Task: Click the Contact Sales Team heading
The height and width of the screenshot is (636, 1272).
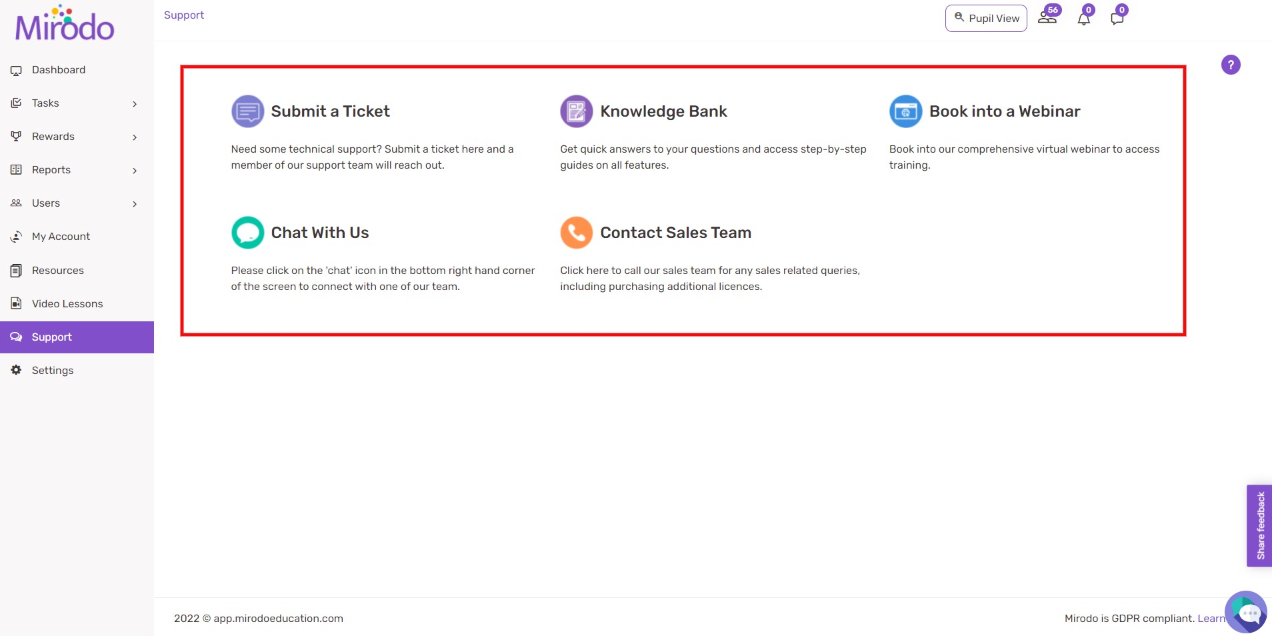Action: tap(675, 233)
